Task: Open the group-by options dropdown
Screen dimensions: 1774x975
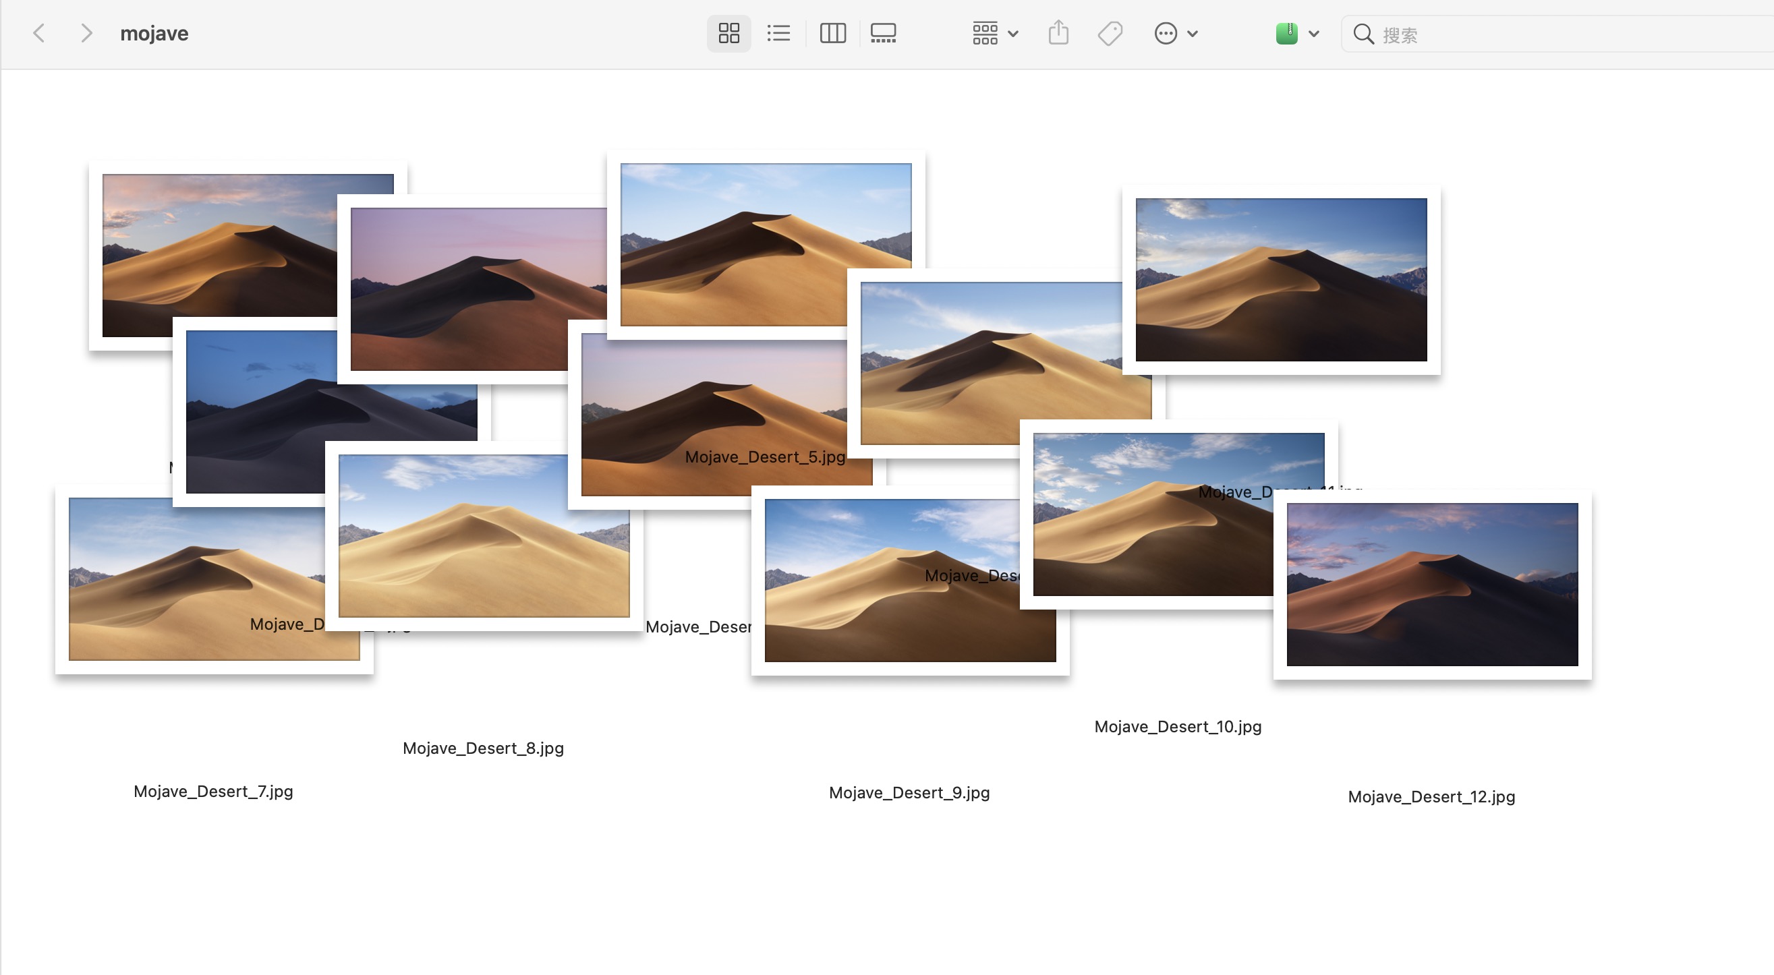Action: click(994, 33)
